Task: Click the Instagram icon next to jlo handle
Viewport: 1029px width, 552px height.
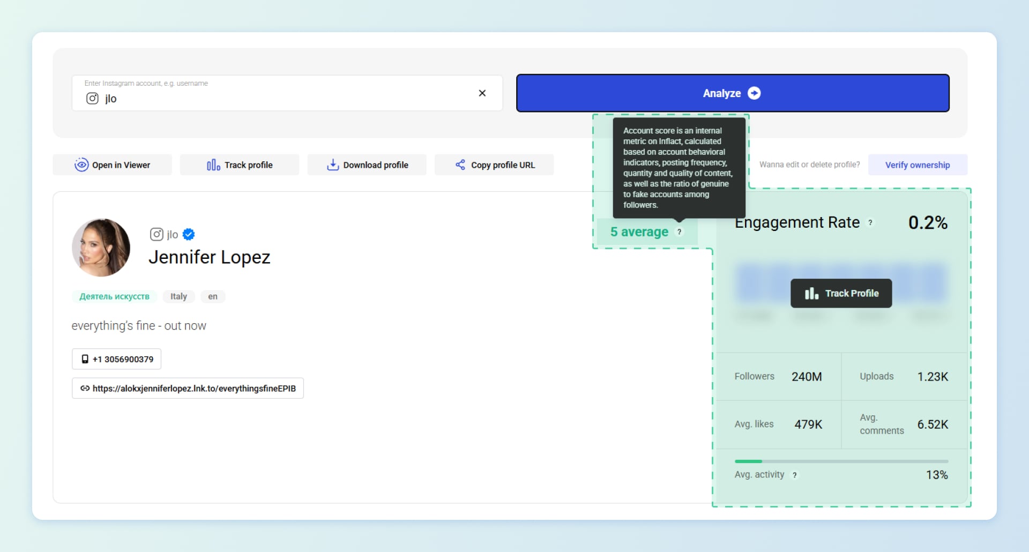Action: coord(156,234)
